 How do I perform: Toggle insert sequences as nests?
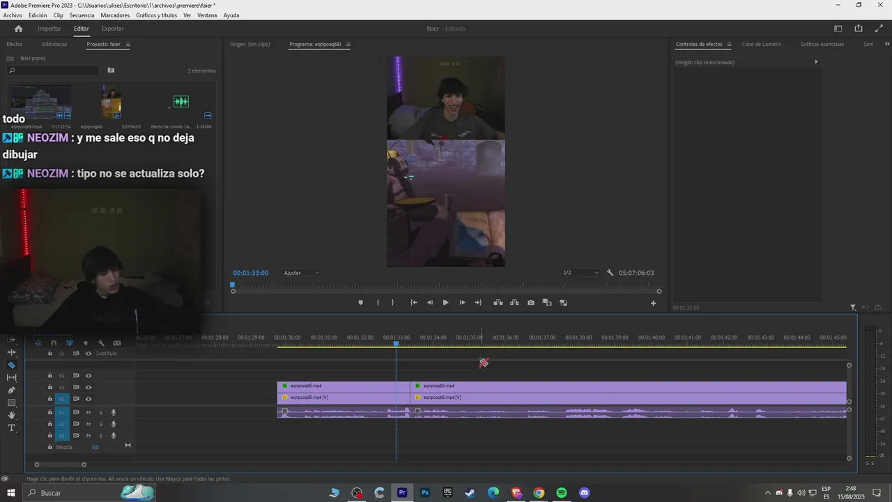(38, 343)
